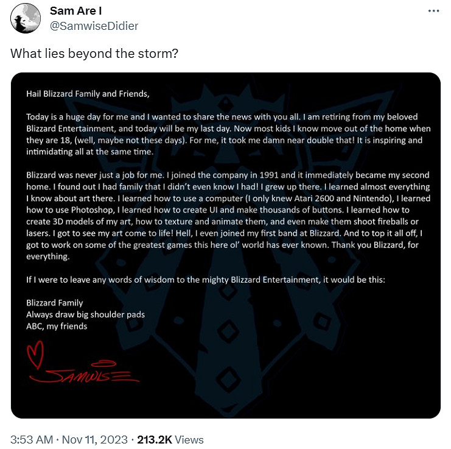Click the line "ABC, my friends"

(x=57, y=326)
